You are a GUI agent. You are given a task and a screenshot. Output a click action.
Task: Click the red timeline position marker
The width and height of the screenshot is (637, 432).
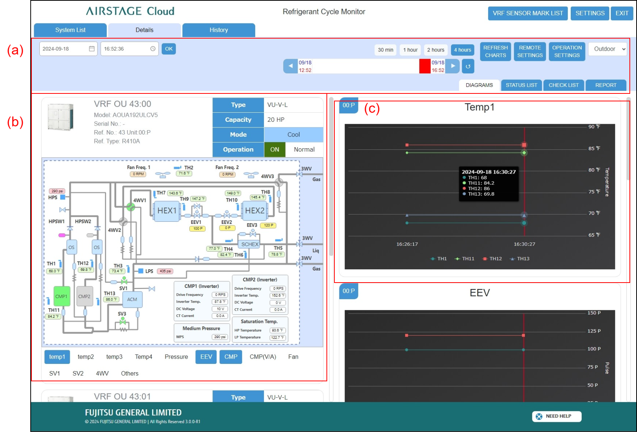pos(425,66)
